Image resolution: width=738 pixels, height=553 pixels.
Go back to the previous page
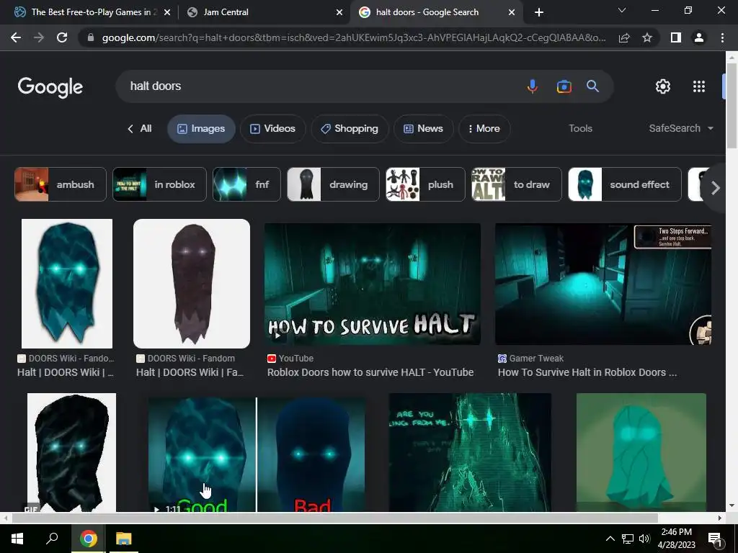pyautogui.click(x=16, y=37)
